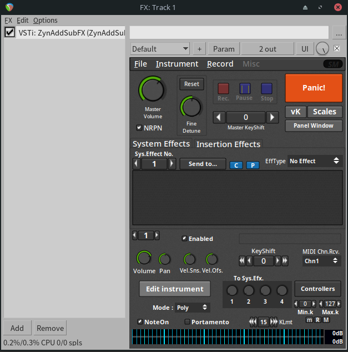This screenshot has height=352, width=348.
Task: Switch to Insertion Effects tab
Action: (228, 144)
